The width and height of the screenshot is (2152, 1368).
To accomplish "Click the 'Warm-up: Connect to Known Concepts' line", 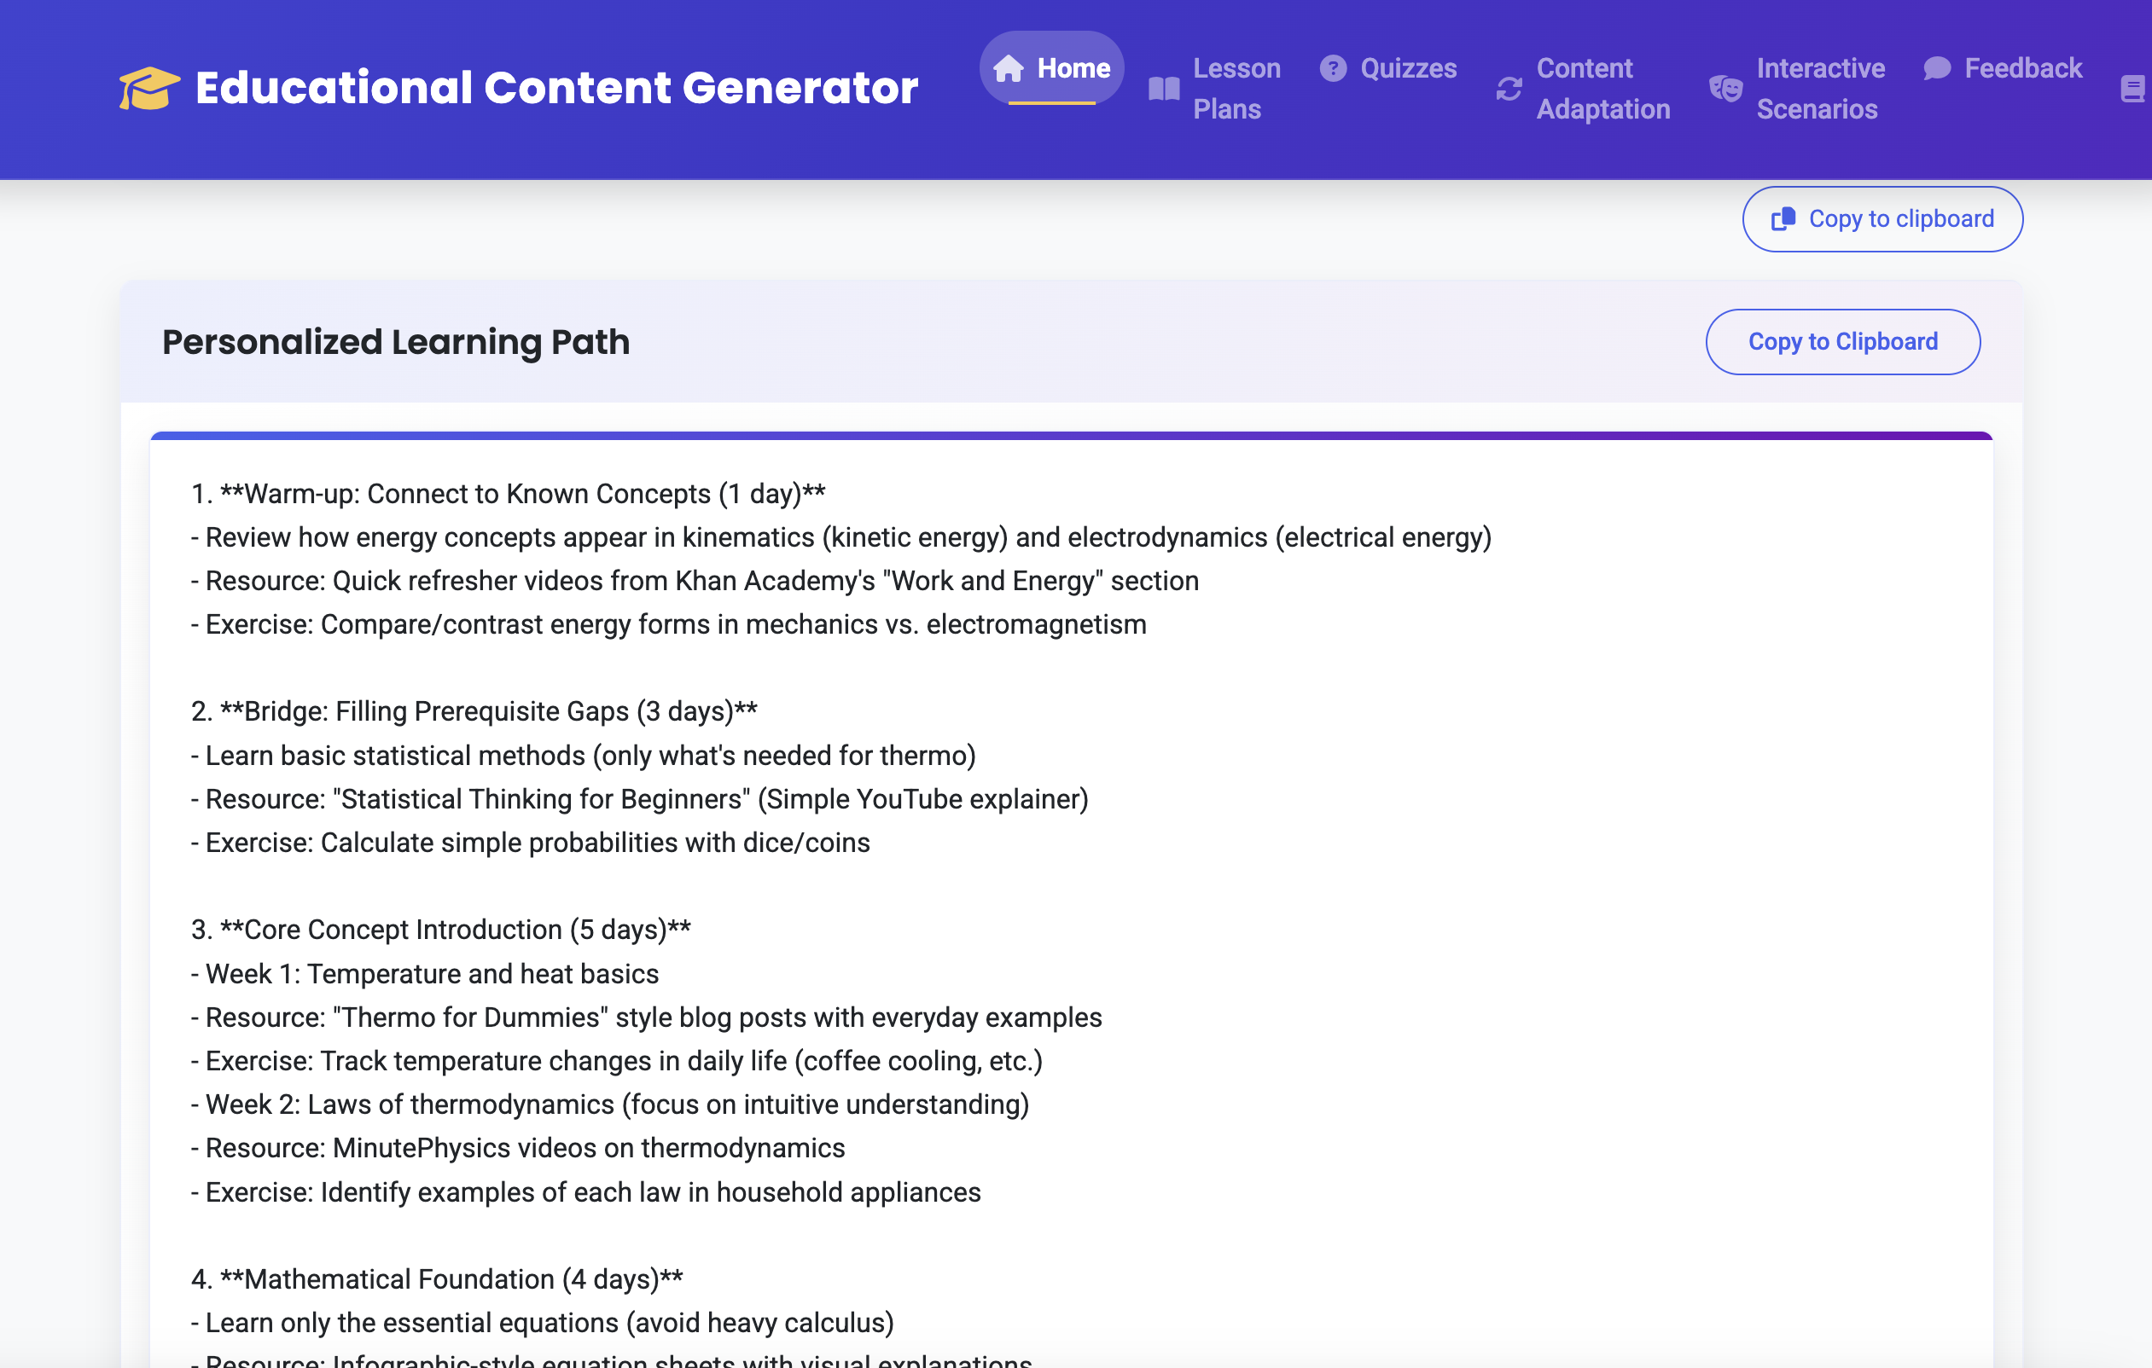I will [x=508, y=494].
